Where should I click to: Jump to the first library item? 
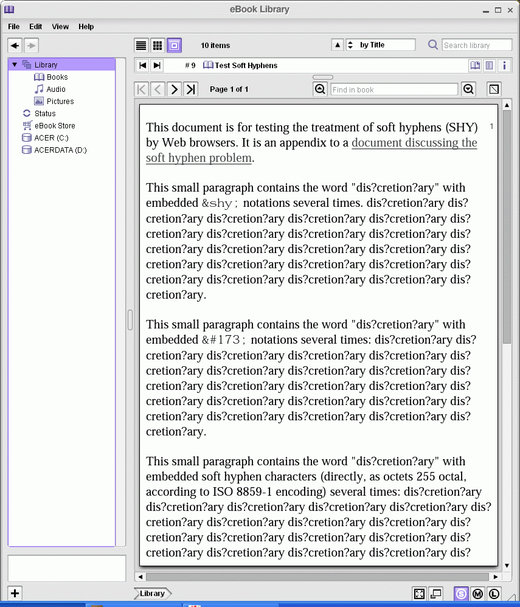click(x=142, y=66)
